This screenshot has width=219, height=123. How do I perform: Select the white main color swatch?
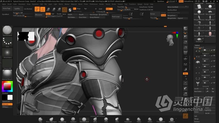tap(10, 97)
